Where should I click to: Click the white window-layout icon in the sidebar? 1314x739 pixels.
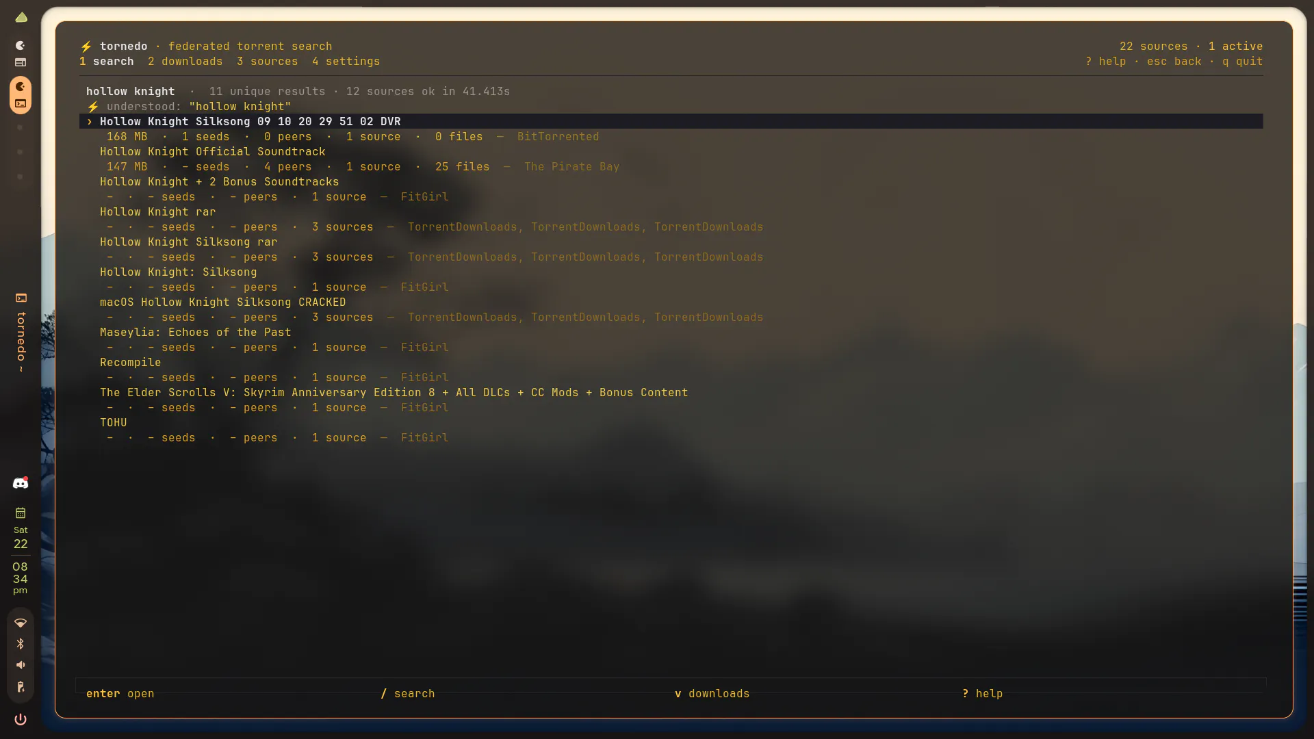21,62
